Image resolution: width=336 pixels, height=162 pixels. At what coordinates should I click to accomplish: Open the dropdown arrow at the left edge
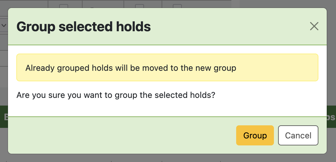click(x=4, y=26)
